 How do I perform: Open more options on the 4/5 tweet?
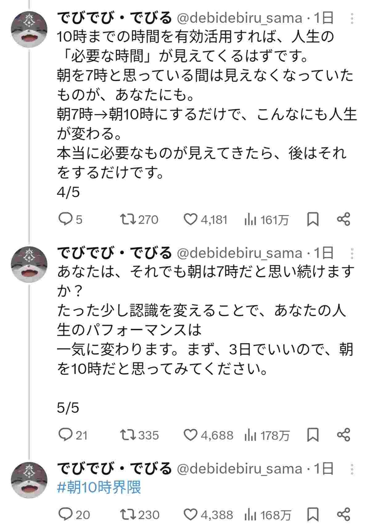[352, 18]
